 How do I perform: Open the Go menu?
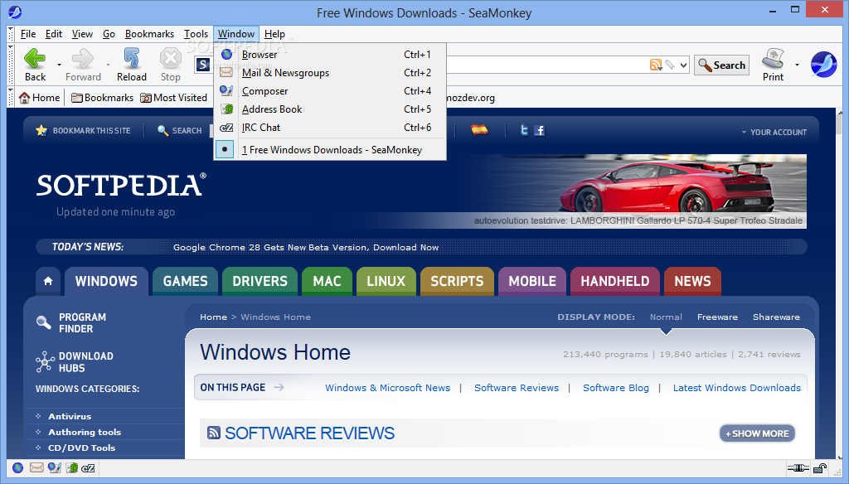click(109, 34)
